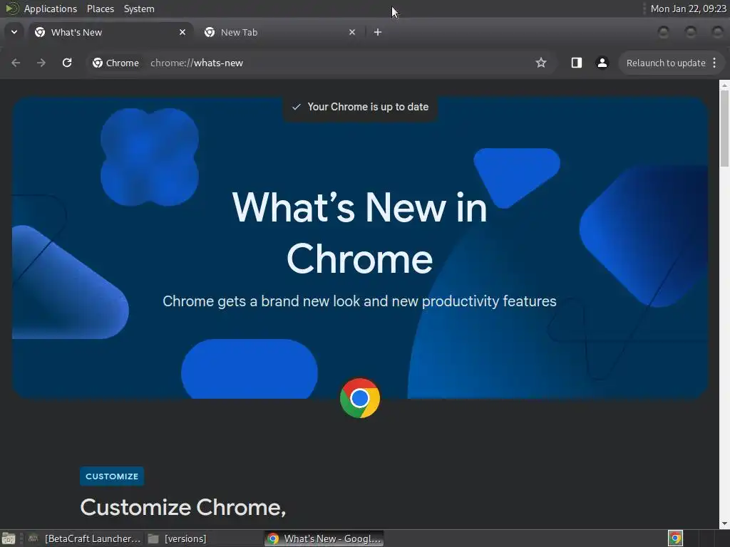
Task: Click the Chrome site info chip
Action: [115, 63]
